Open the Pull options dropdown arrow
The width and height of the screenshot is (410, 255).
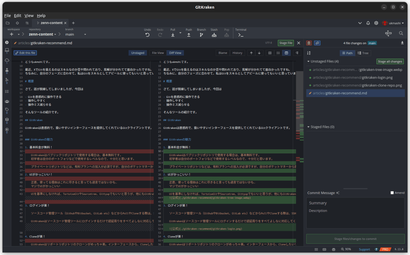click(x=180, y=33)
